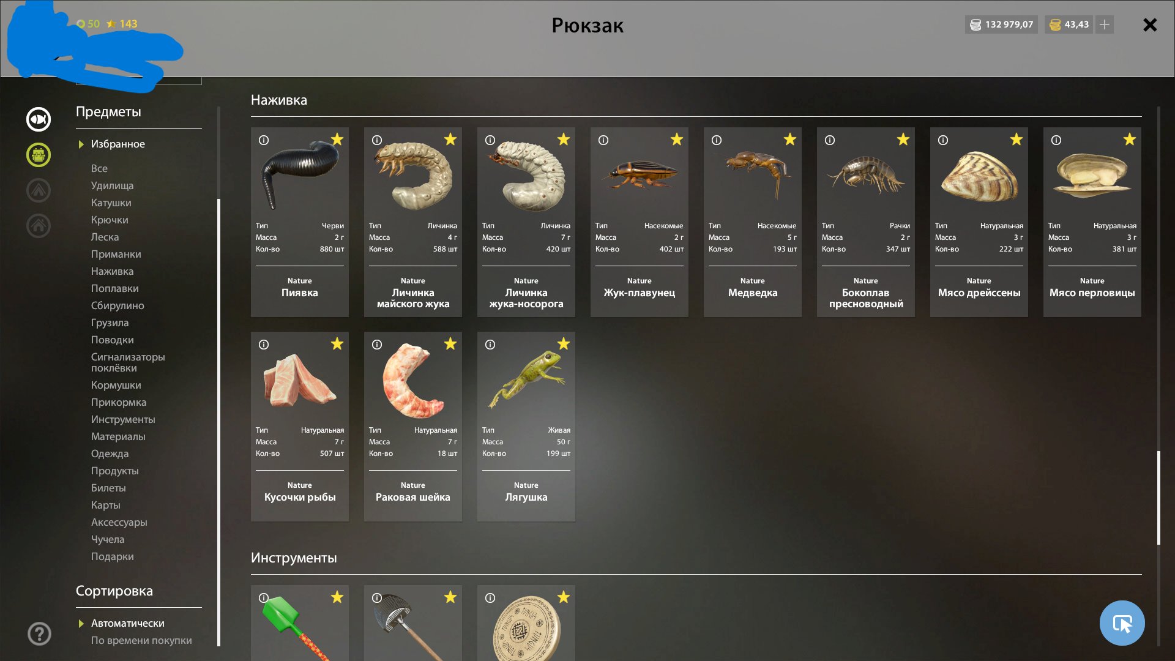This screenshot has height=661, width=1175.
Task: Open the Удилища category
Action: pos(112,185)
